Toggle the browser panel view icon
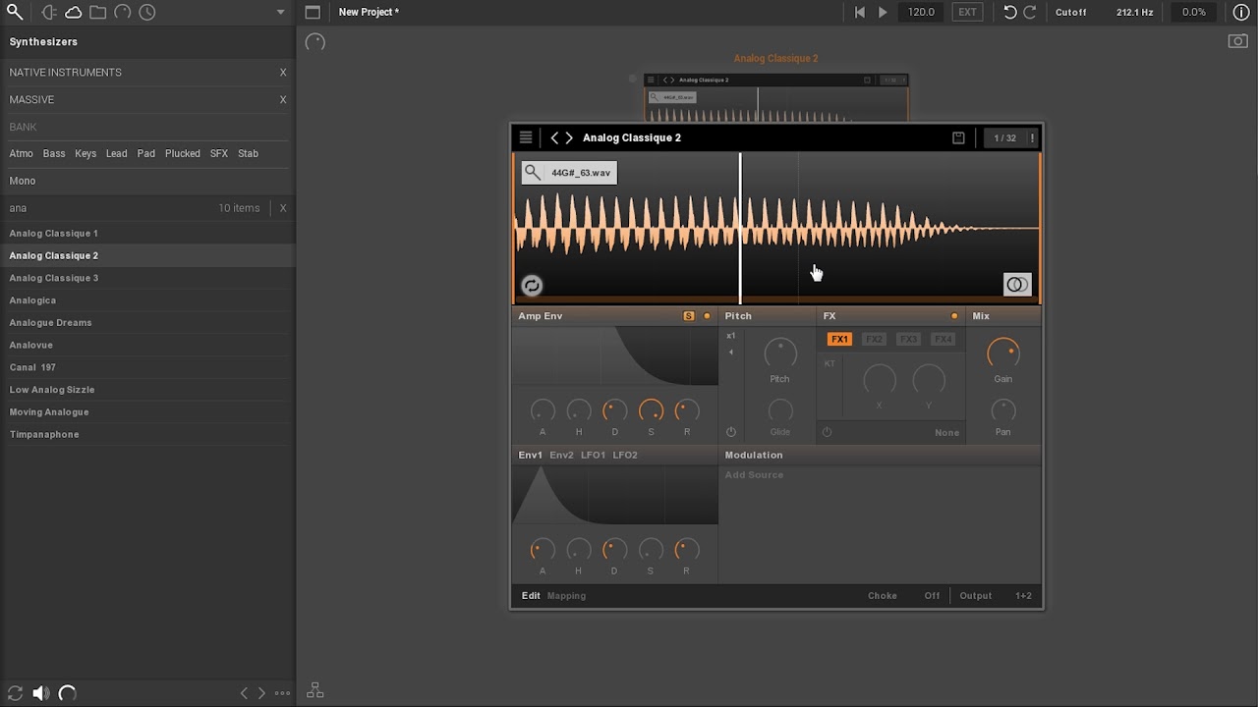Viewport: 1258px width, 707px height. 313,12
